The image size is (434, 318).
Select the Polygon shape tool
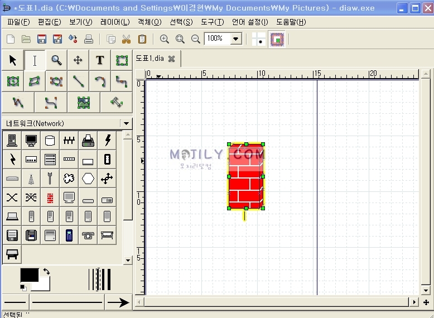click(35, 81)
